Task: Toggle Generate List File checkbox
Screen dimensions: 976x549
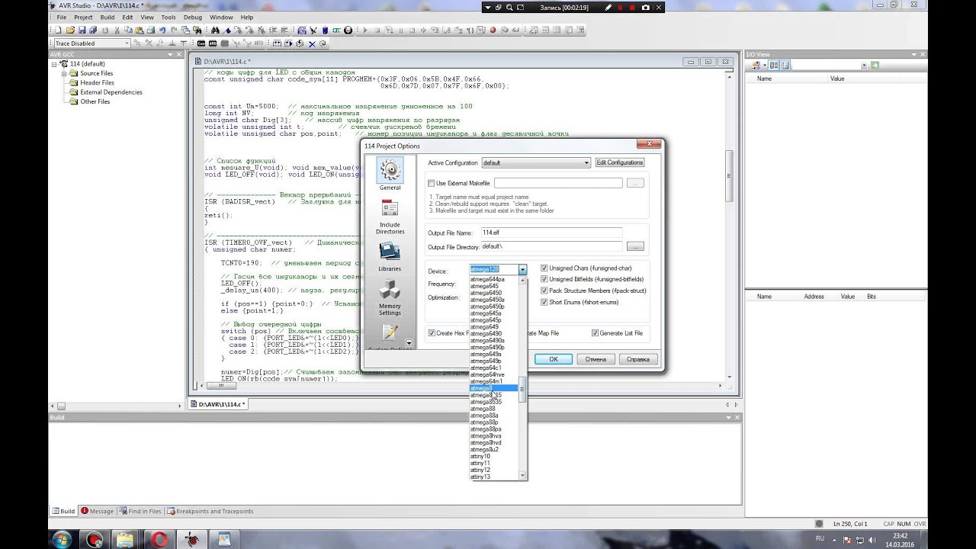Action: (x=595, y=333)
